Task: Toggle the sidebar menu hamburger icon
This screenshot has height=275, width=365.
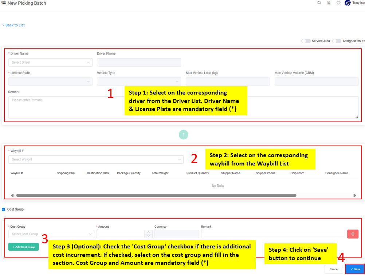Action: (x=3, y=3)
